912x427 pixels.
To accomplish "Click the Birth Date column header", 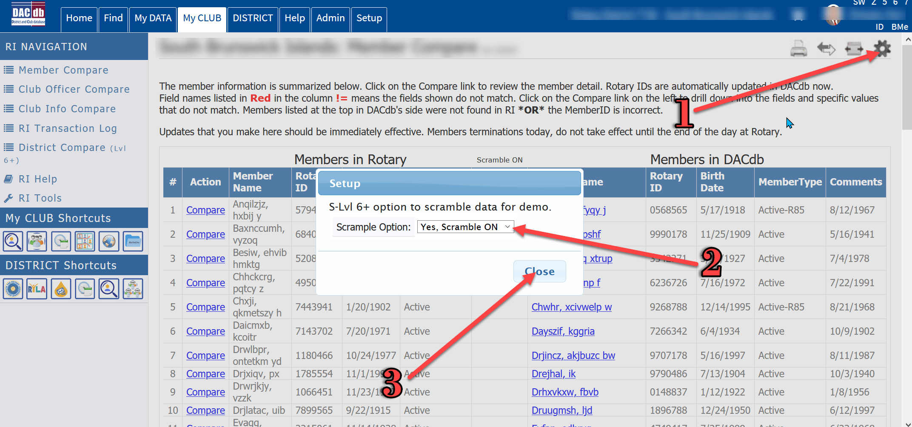I will point(725,182).
